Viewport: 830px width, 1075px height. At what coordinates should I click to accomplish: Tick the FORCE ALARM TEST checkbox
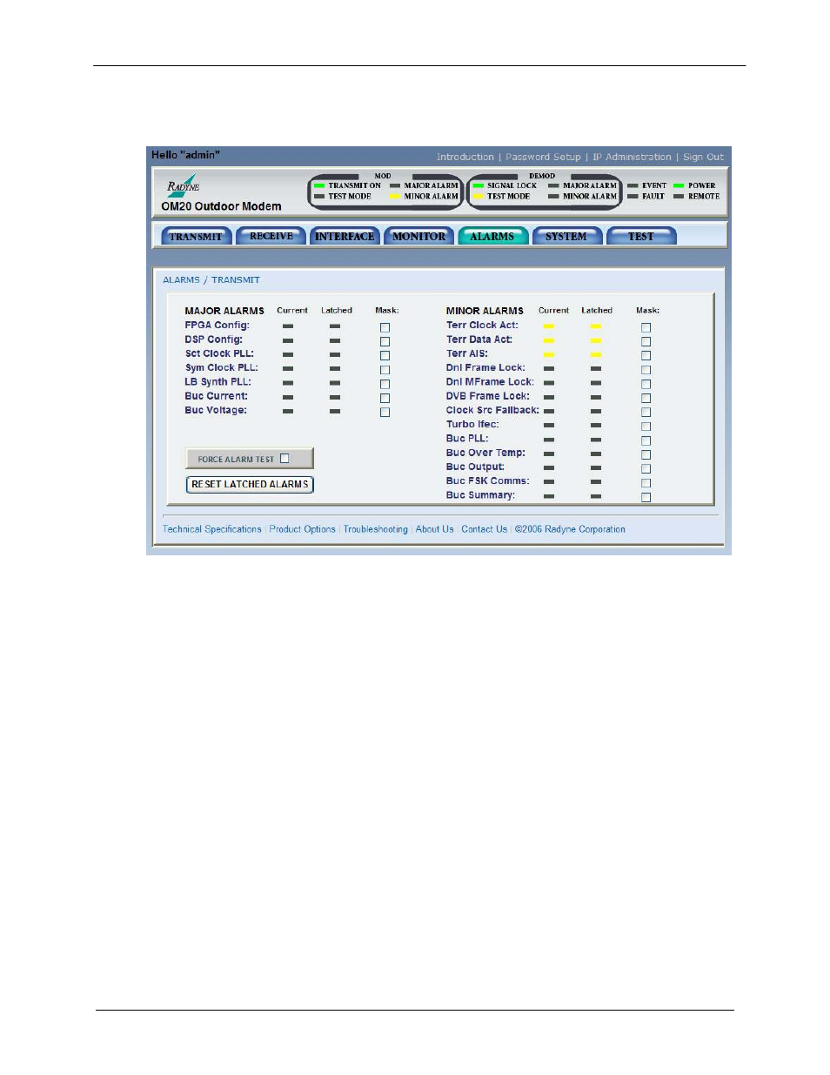pos(284,459)
